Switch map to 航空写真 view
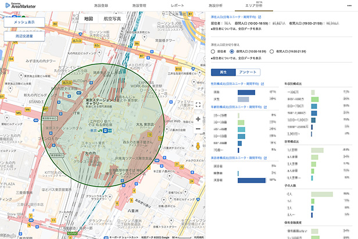The width and height of the screenshot is (358, 239). click(112, 19)
